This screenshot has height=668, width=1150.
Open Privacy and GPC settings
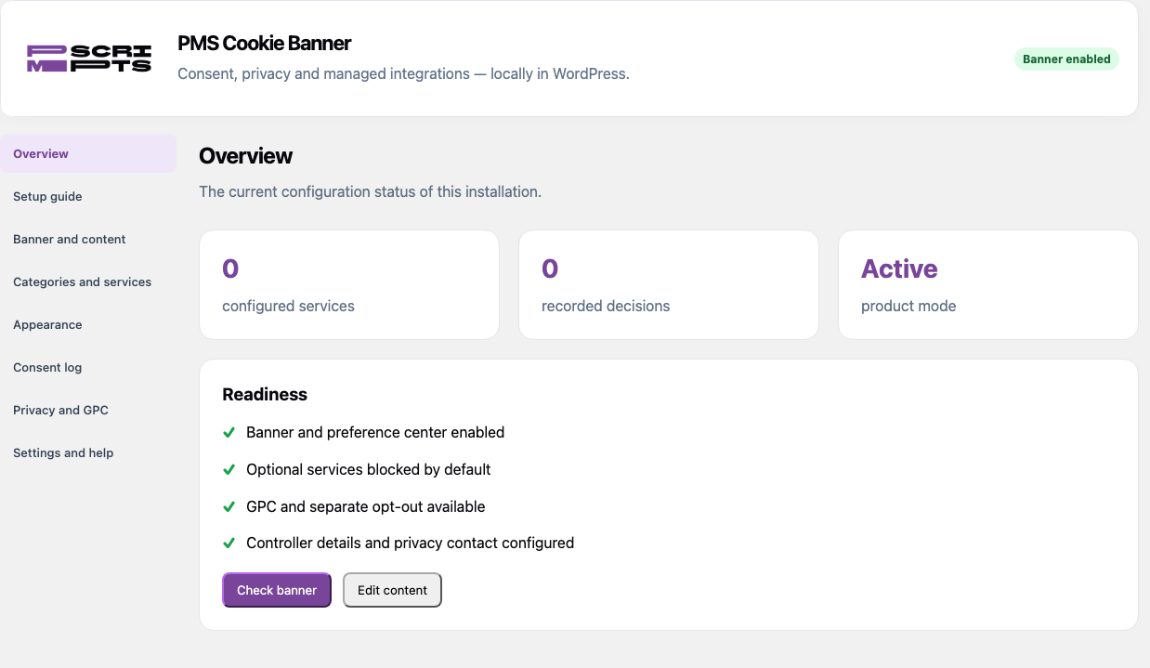(88, 410)
